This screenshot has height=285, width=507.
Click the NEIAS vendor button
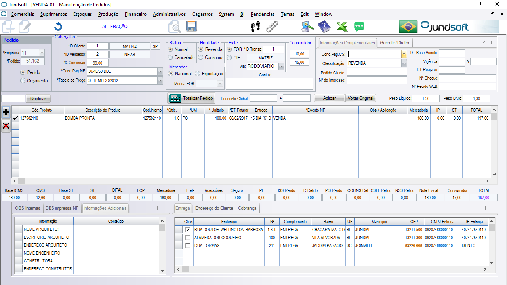tap(130, 54)
